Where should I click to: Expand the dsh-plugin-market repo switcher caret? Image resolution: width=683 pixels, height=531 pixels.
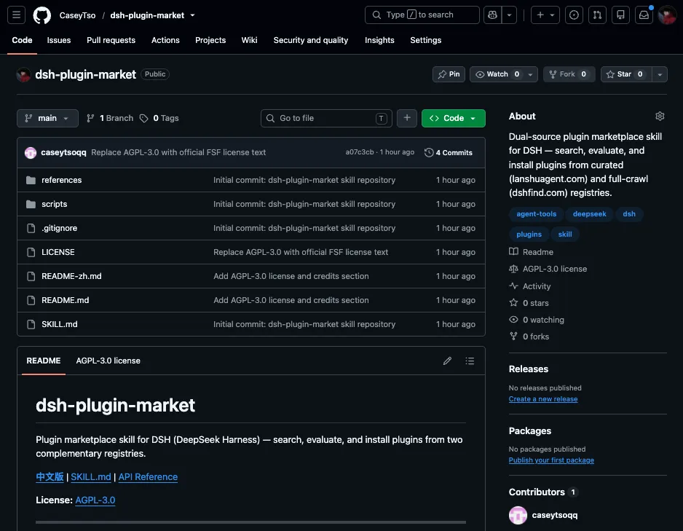pyautogui.click(x=192, y=15)
